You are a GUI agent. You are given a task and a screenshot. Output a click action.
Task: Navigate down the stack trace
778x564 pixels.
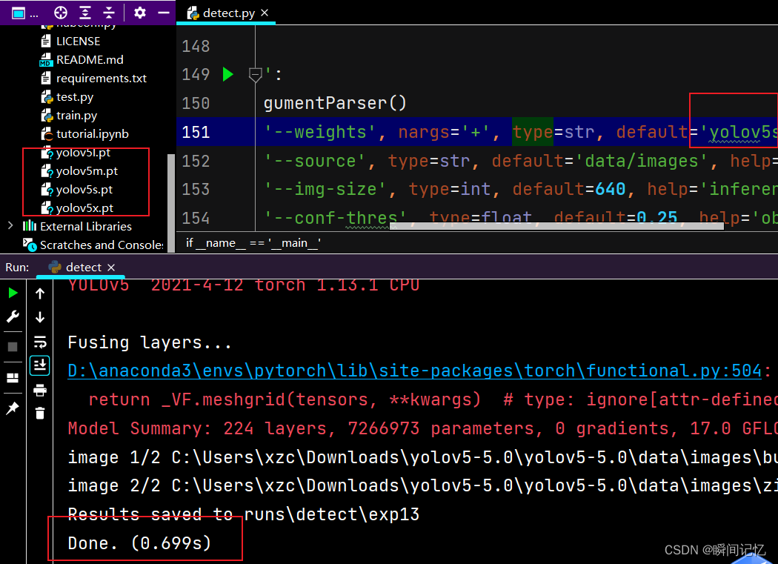click(x=39, y=316)
